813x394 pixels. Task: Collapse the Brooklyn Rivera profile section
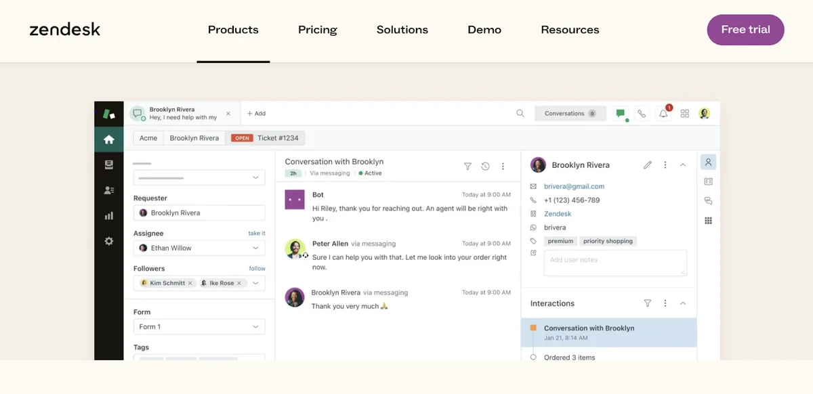click(683, 165)
